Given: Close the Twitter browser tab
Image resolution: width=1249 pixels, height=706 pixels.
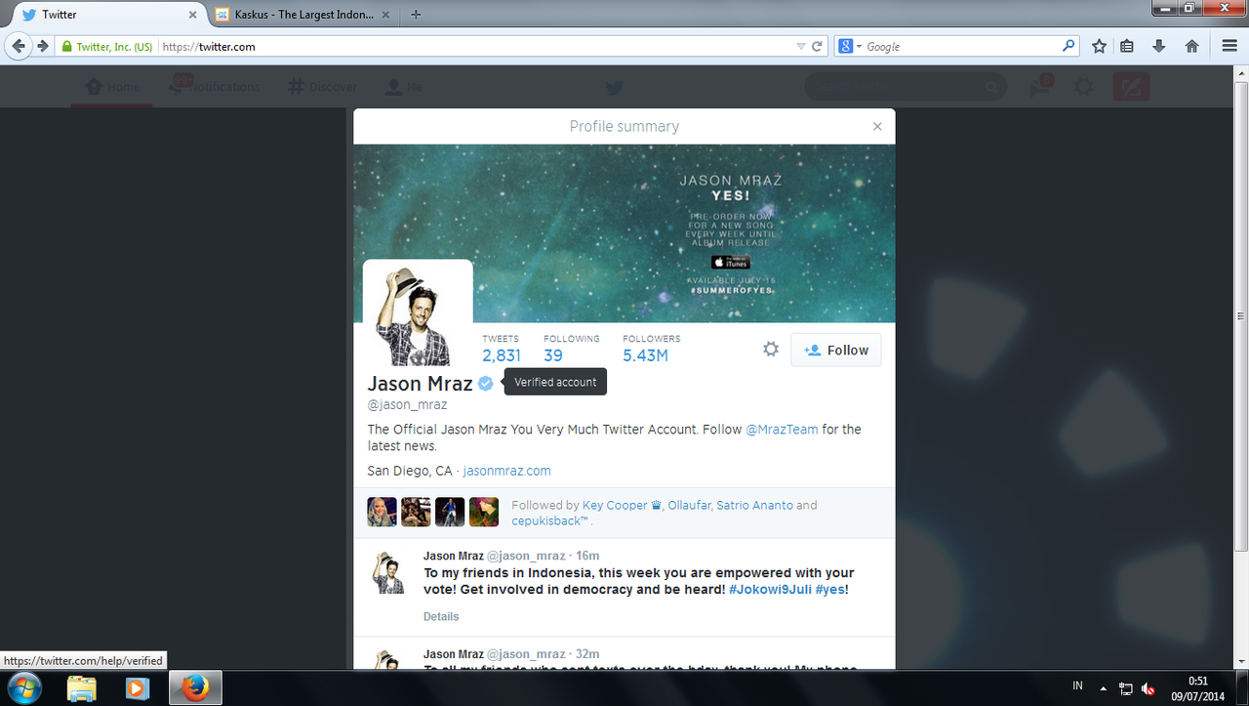Looking at the screenshot, I should pyautogui.click(x=192, y=15).
